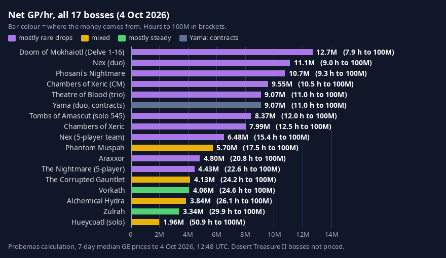This screenshot has height=258, width=446.
Task: Click the Alchemical Hydra bar
Action: (x=159, y=201)
